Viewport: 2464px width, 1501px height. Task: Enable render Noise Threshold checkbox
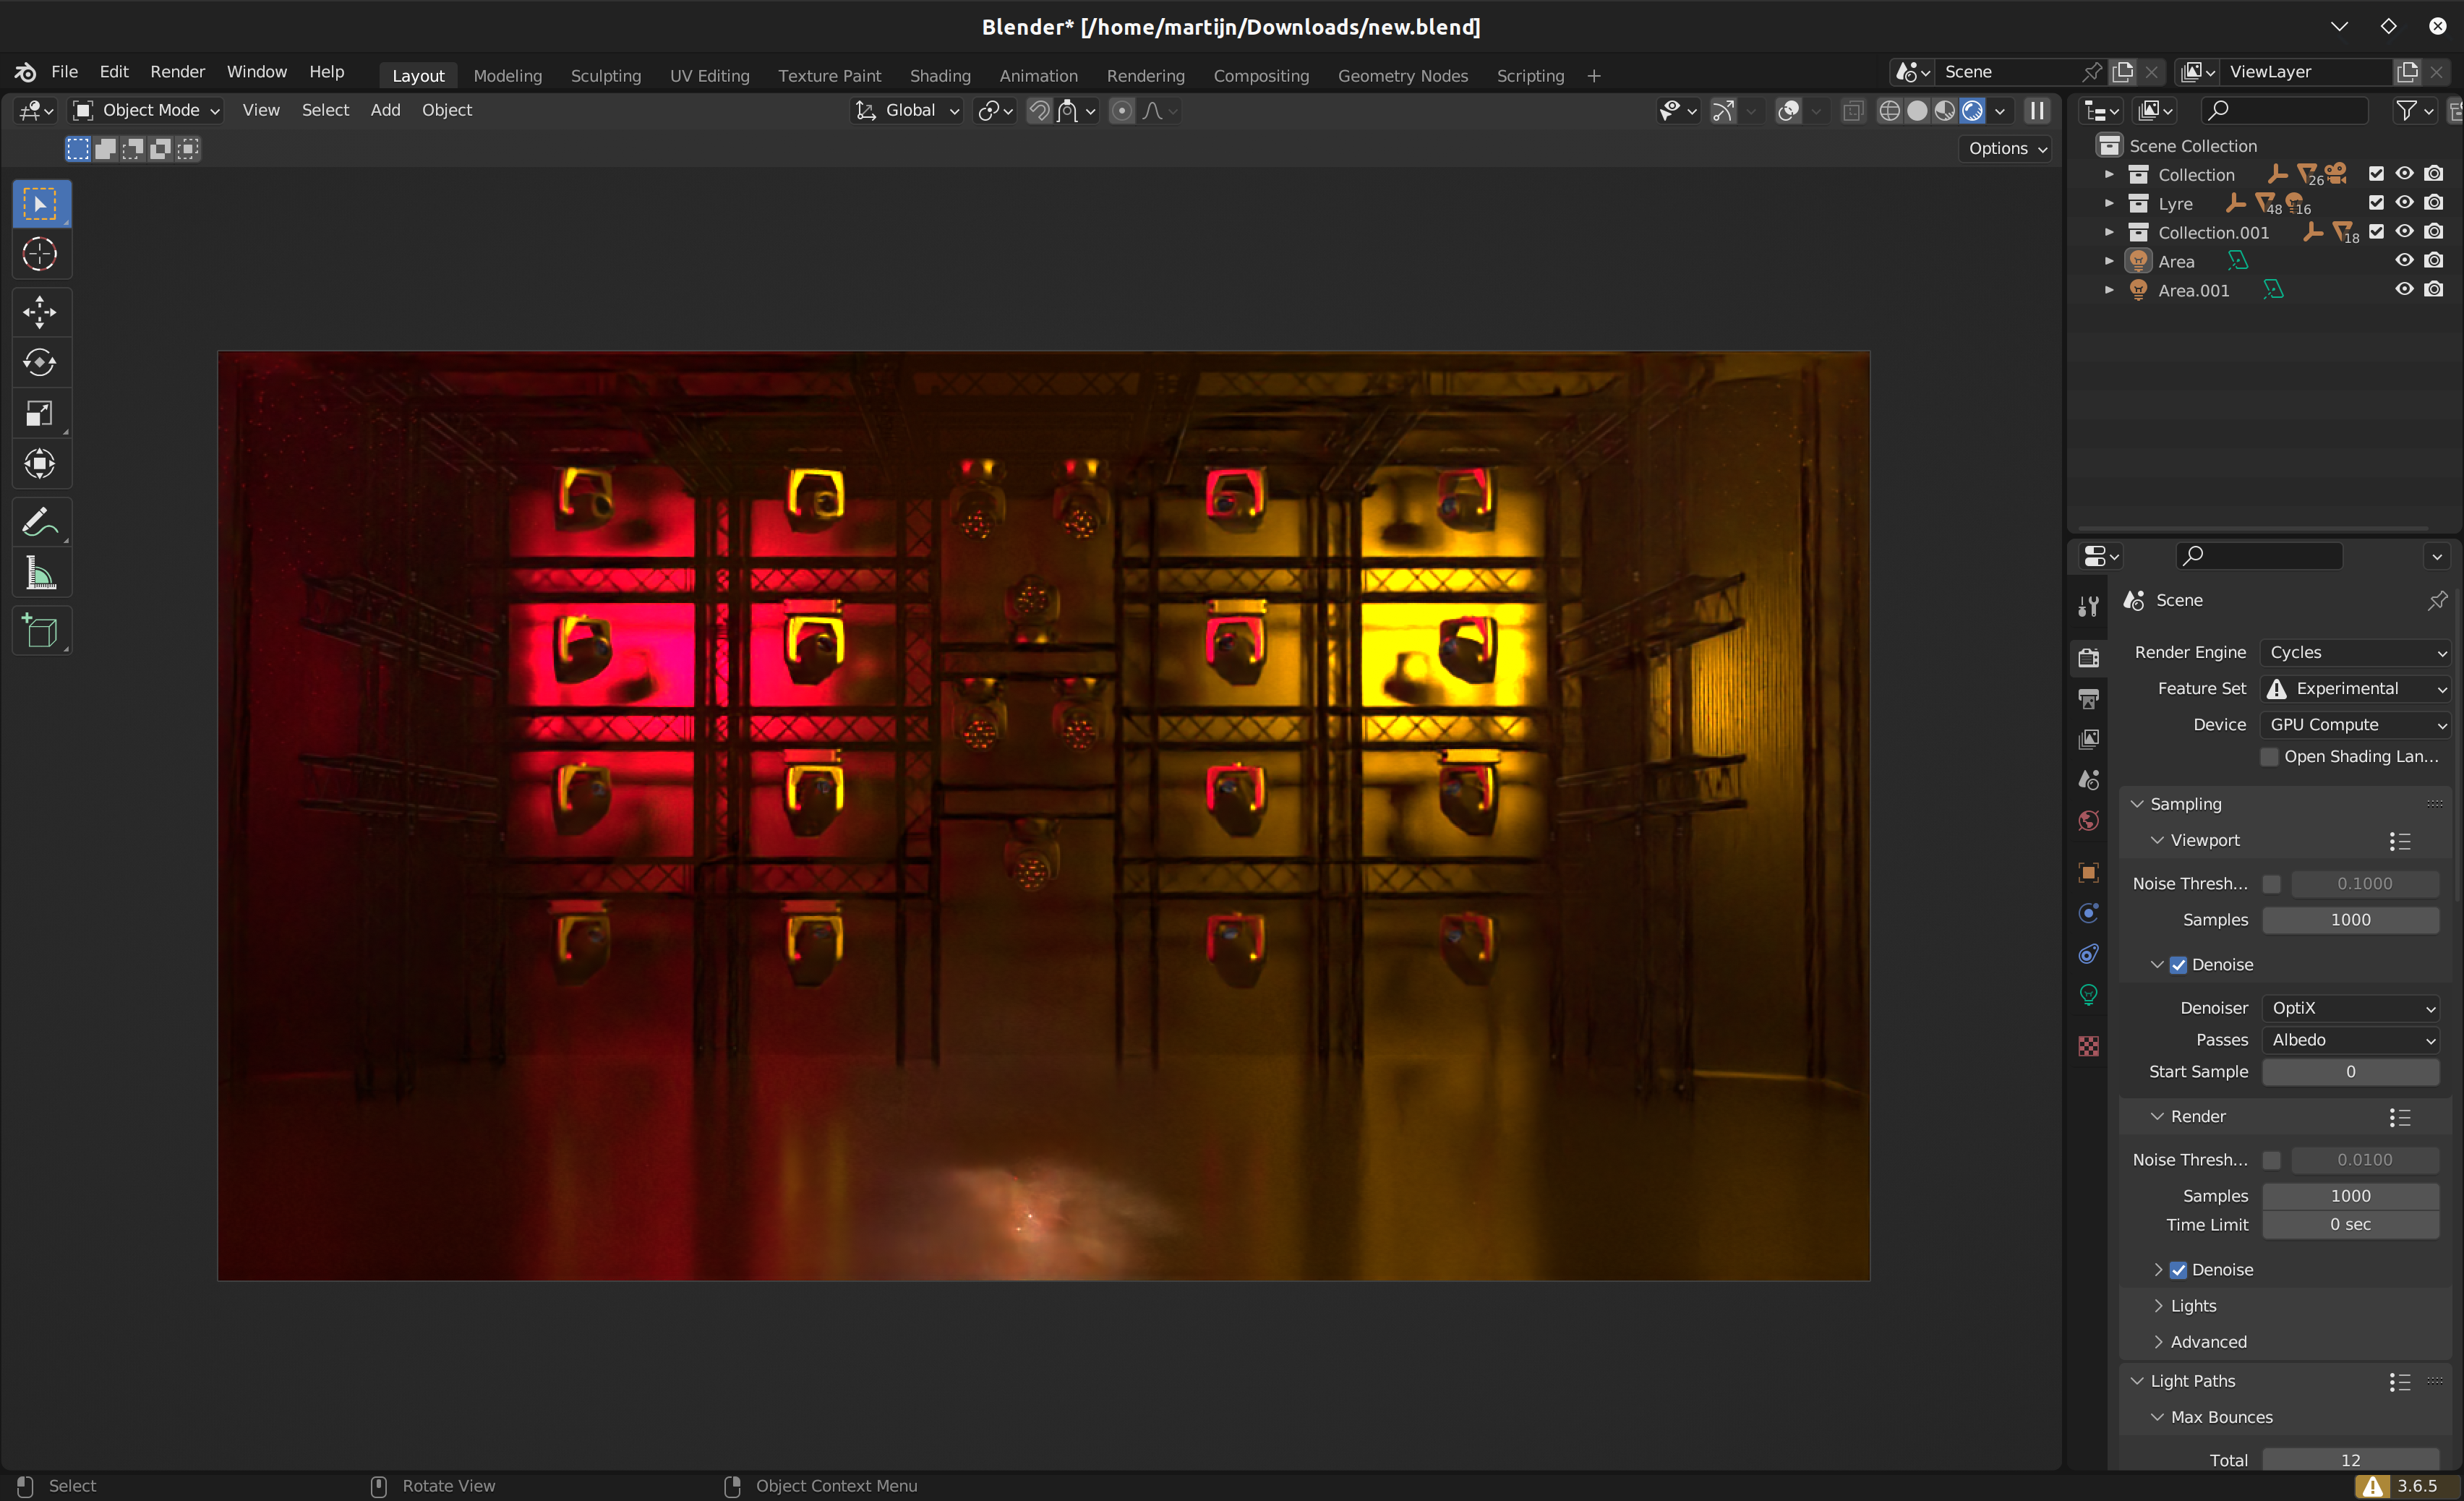2272,1160
